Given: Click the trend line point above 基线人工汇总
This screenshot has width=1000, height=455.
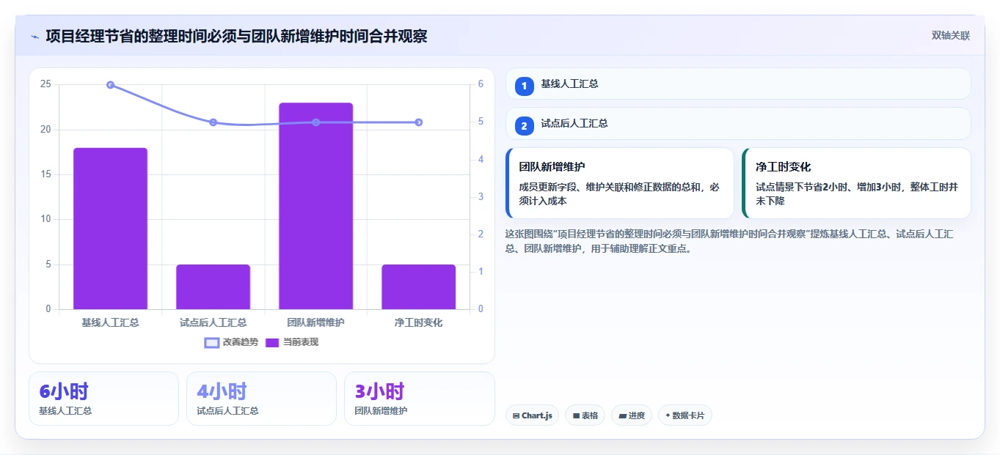Looking at the screenshot, I should pos(110,85).
